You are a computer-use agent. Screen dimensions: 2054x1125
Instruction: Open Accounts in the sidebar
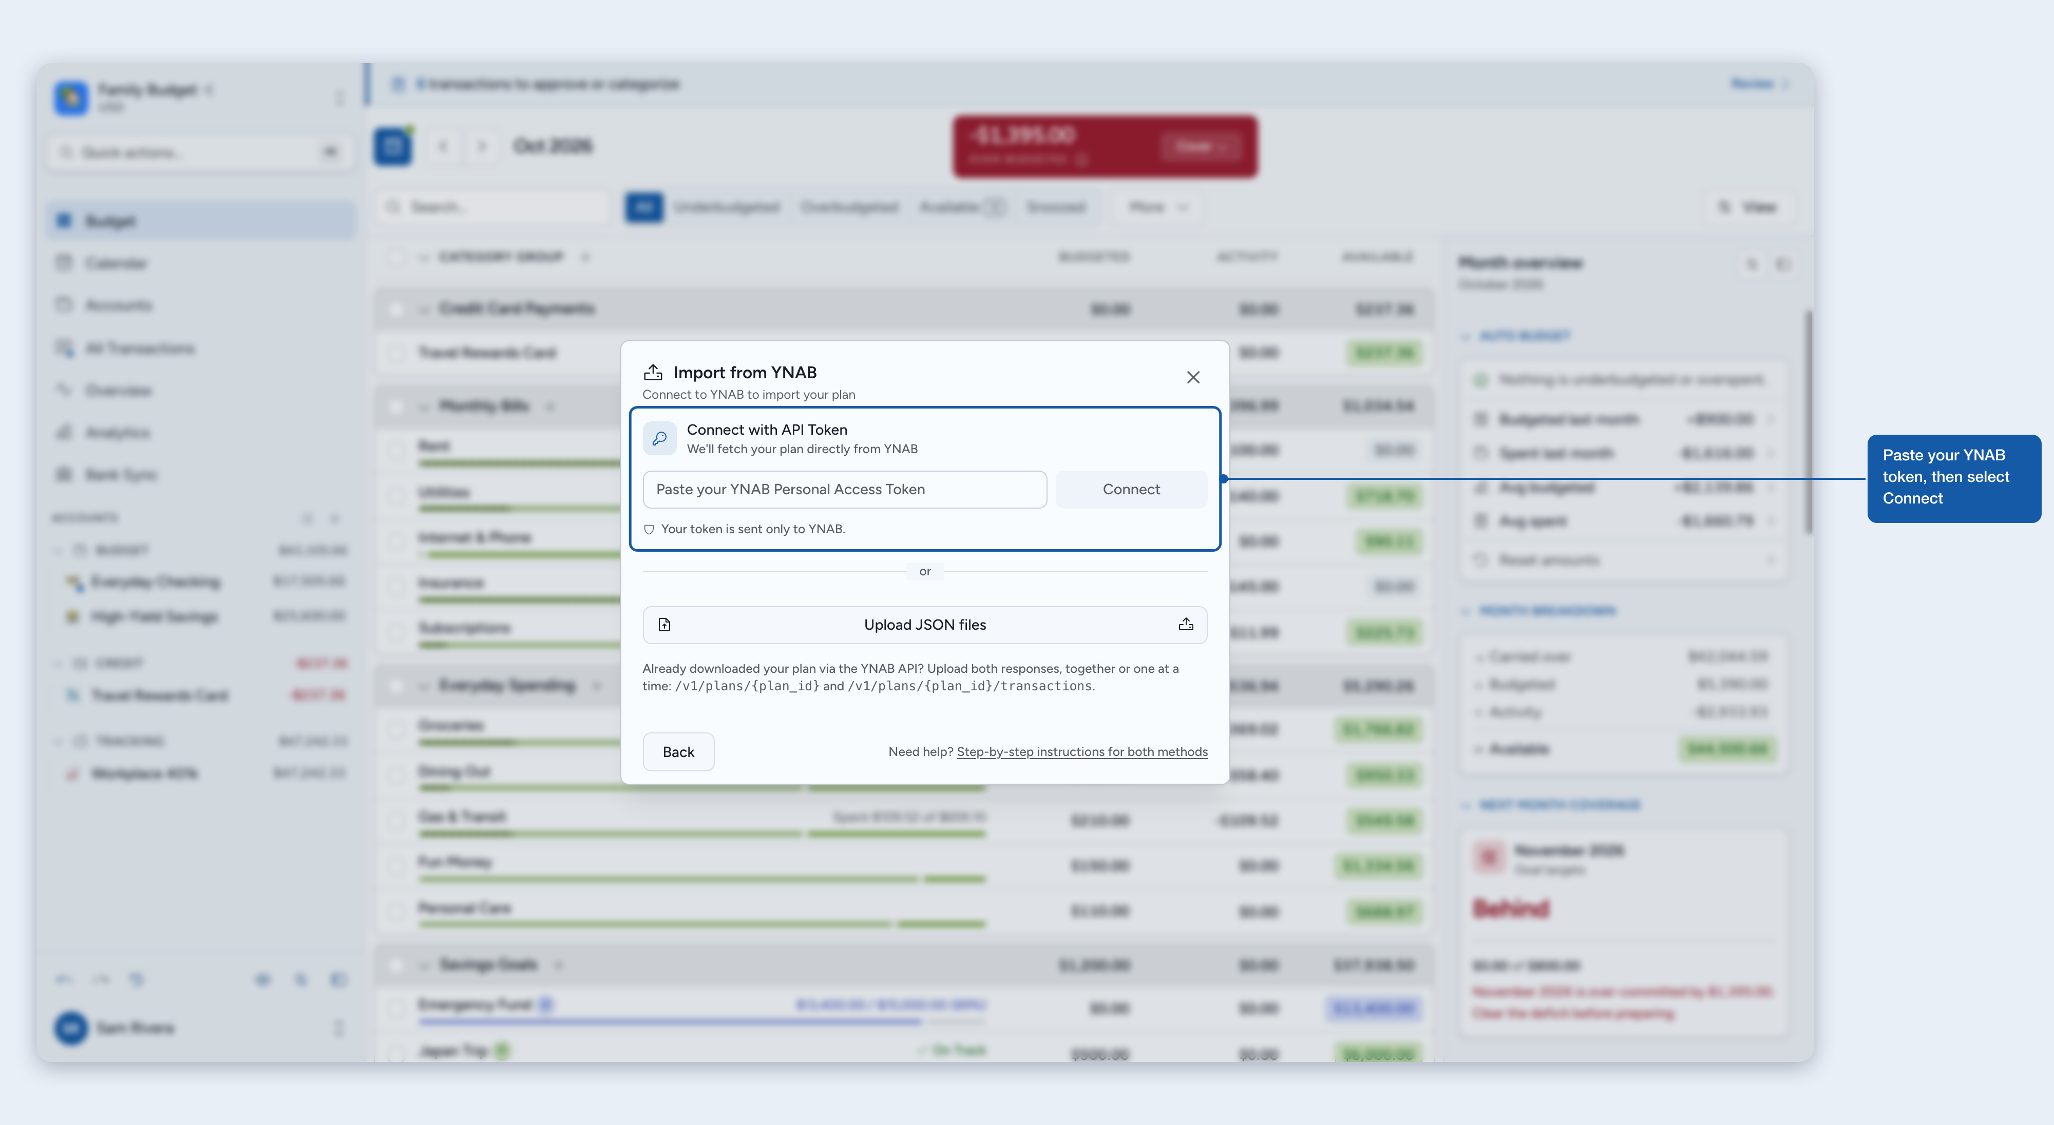click(x=201, y=305)
